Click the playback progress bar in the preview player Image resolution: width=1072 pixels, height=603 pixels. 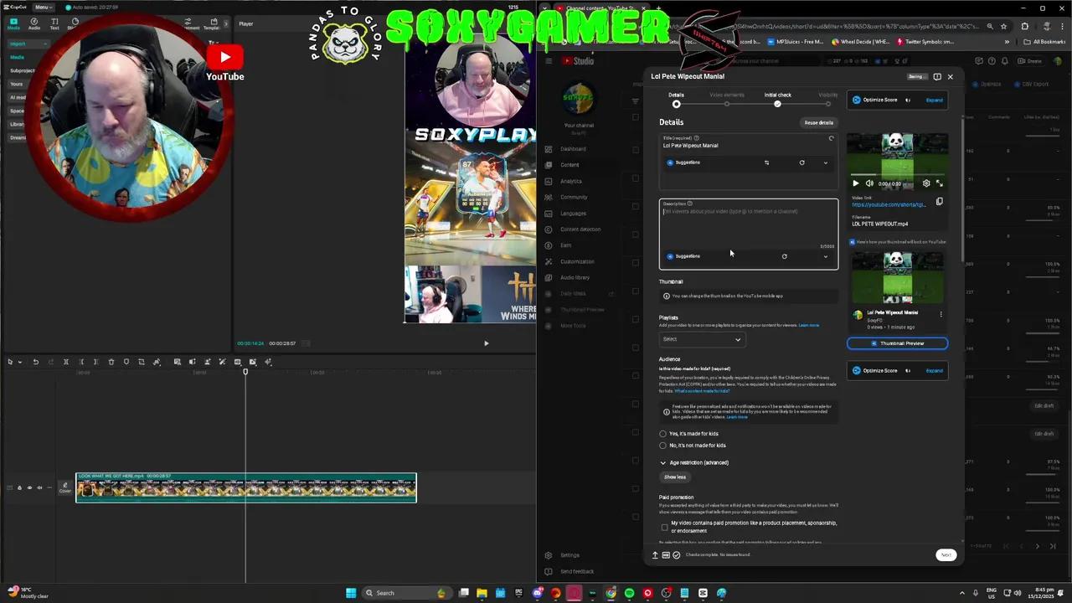[896, 174]
